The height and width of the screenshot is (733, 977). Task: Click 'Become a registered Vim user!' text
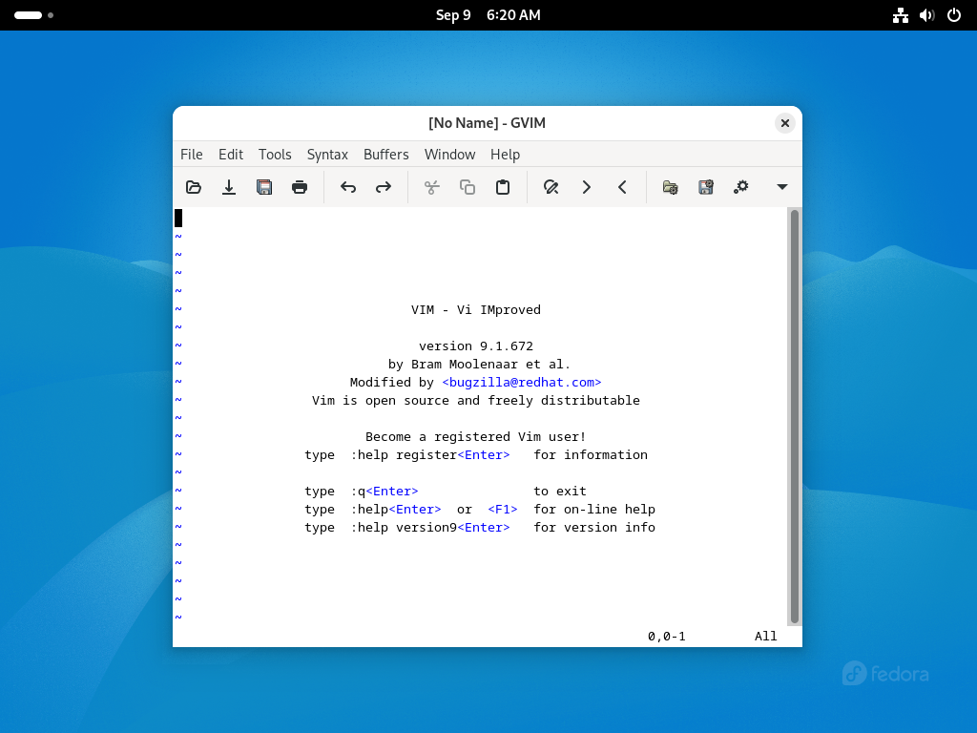coord(475,436)
